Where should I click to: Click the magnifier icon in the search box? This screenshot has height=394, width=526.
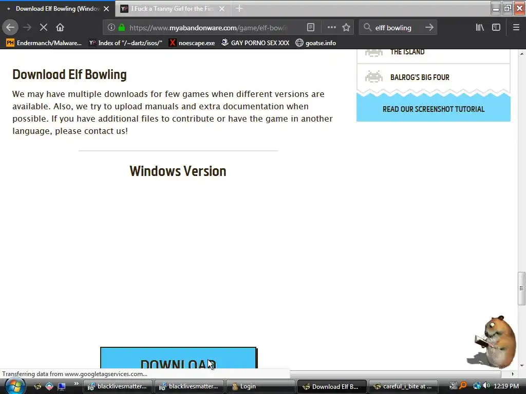point(367,28)
